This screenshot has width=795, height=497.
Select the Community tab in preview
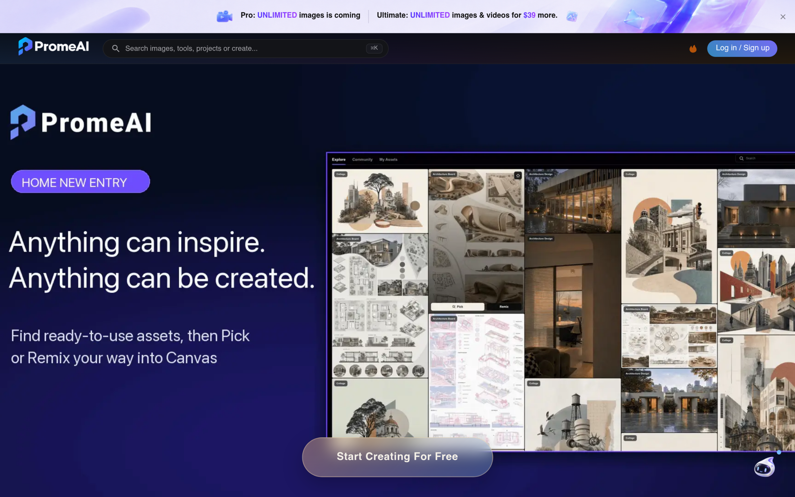(x=362, y=159)
